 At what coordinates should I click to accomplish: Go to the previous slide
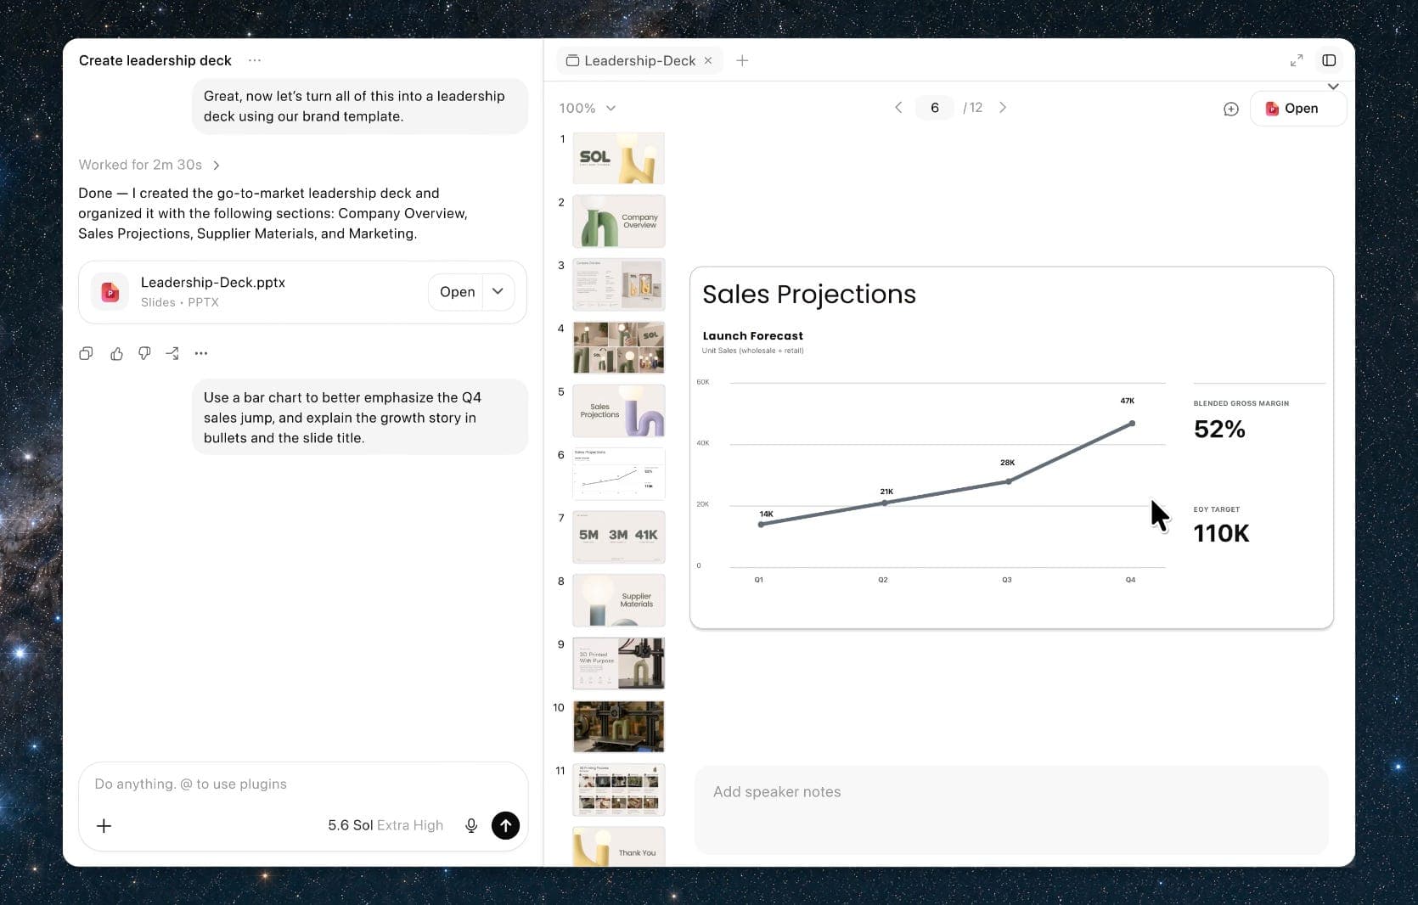point(898,108)
